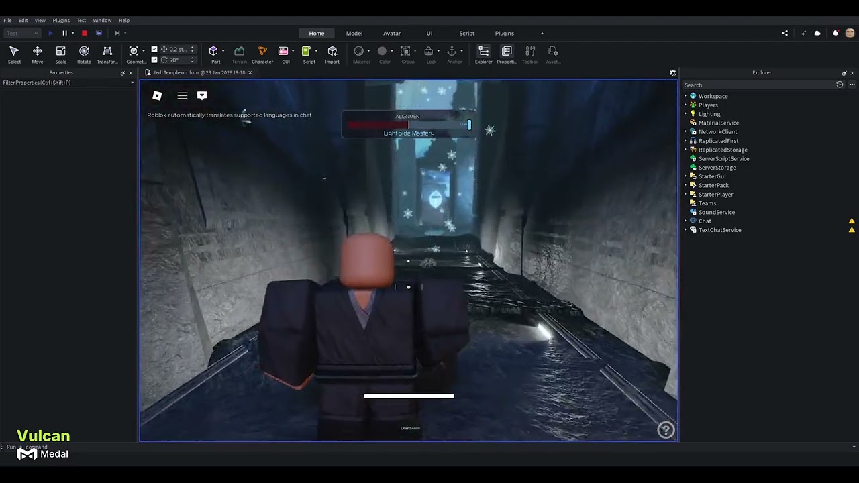Select SoundService in Explorer

716,212
